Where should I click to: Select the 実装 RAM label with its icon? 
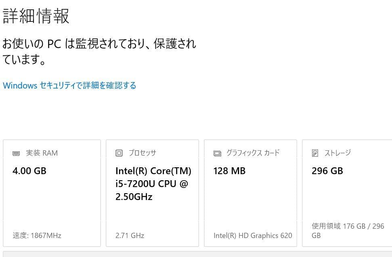[x=34, y=153]
